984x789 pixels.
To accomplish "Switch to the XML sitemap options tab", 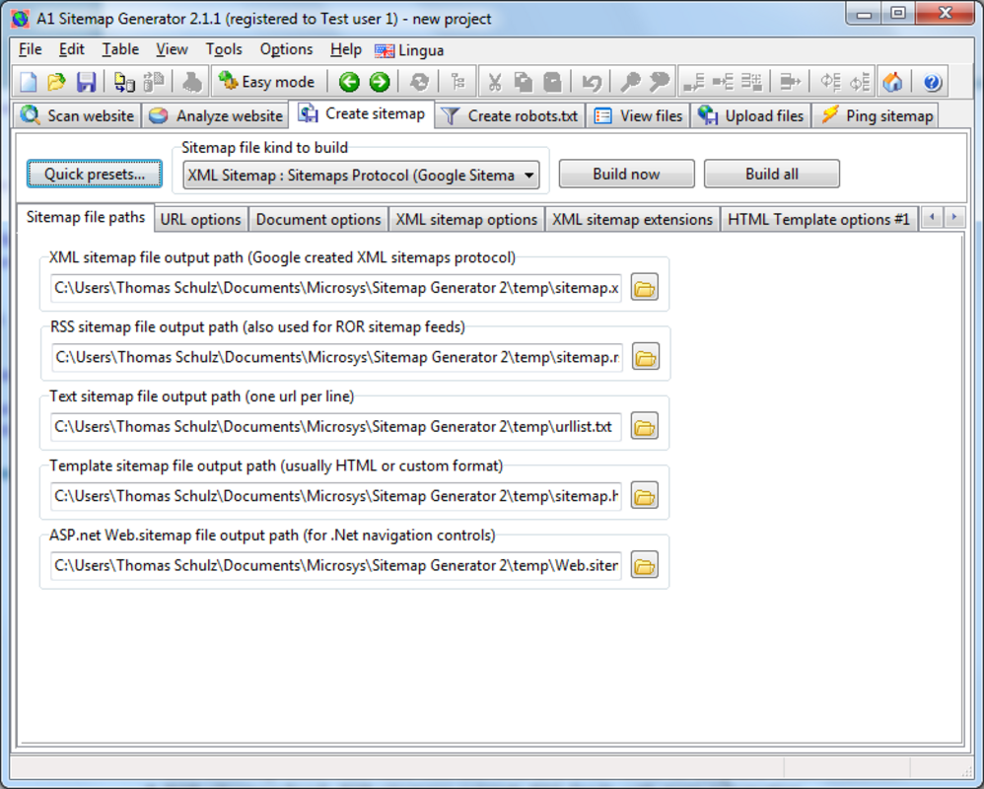I will (466, 220).
